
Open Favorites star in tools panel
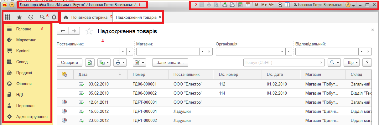click(19, 18)
